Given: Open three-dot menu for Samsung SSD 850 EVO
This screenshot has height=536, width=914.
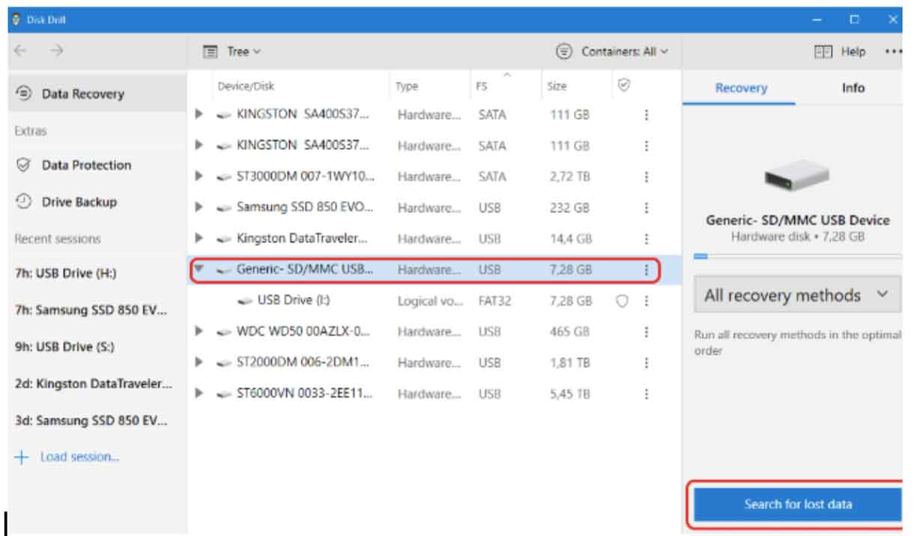Looking at the screenshot, I should point(646,208).
